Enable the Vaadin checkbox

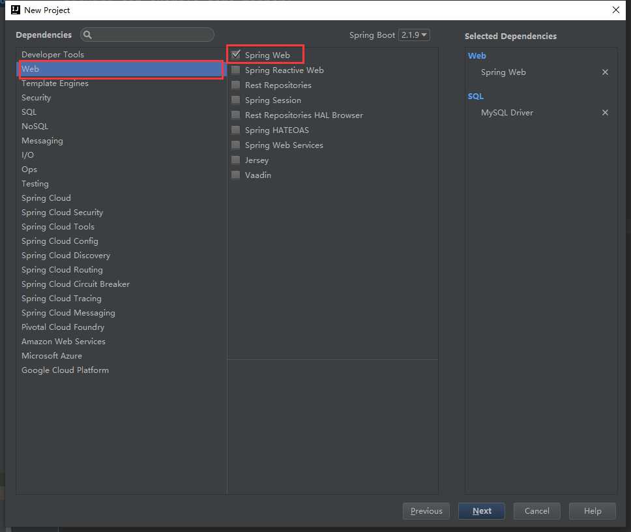click(x=236, y=175)
